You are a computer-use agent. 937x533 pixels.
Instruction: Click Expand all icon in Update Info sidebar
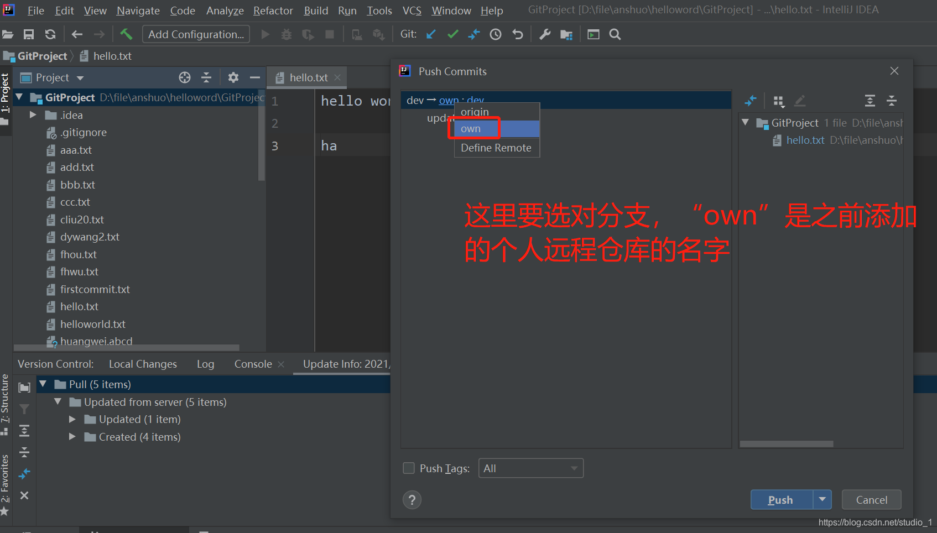(x=24, y=431)
